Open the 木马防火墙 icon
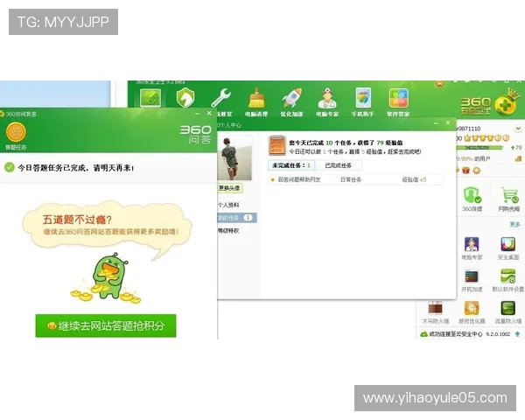The image size is (525, 420). tap(435, 309)
